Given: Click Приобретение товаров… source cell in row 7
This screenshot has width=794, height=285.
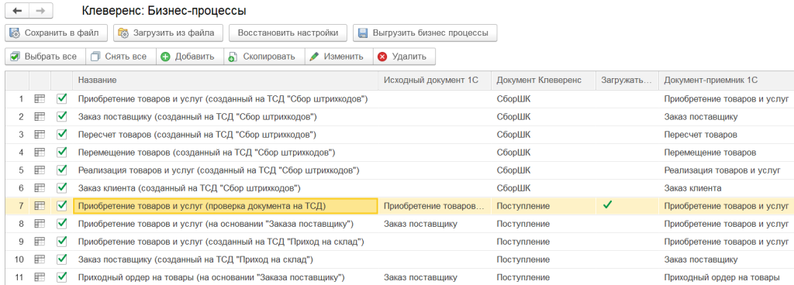Looking at the screenshot, I should point(434,206).
